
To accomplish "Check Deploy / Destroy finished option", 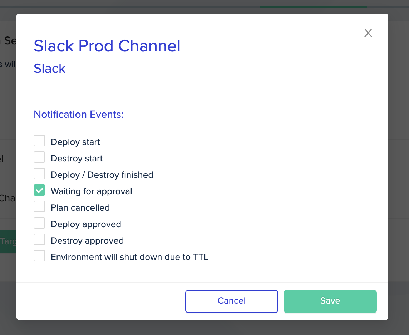I will [39, 174].
